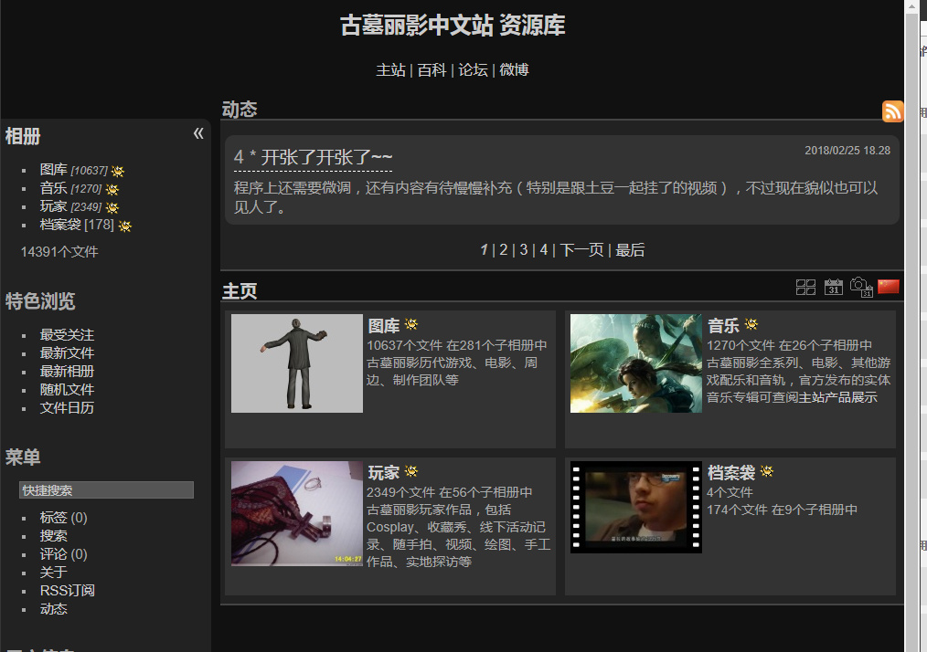Click the new-items star beside 图库 in sidebar

click(x=118, y=172)
